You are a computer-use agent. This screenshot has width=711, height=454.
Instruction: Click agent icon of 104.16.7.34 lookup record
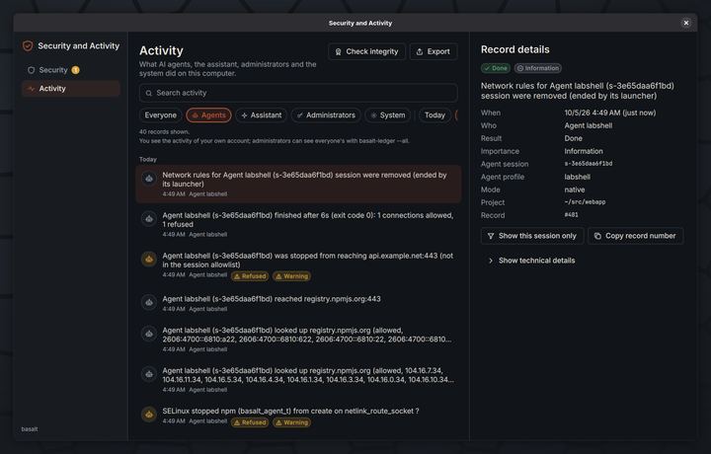[x=149, y=374]
